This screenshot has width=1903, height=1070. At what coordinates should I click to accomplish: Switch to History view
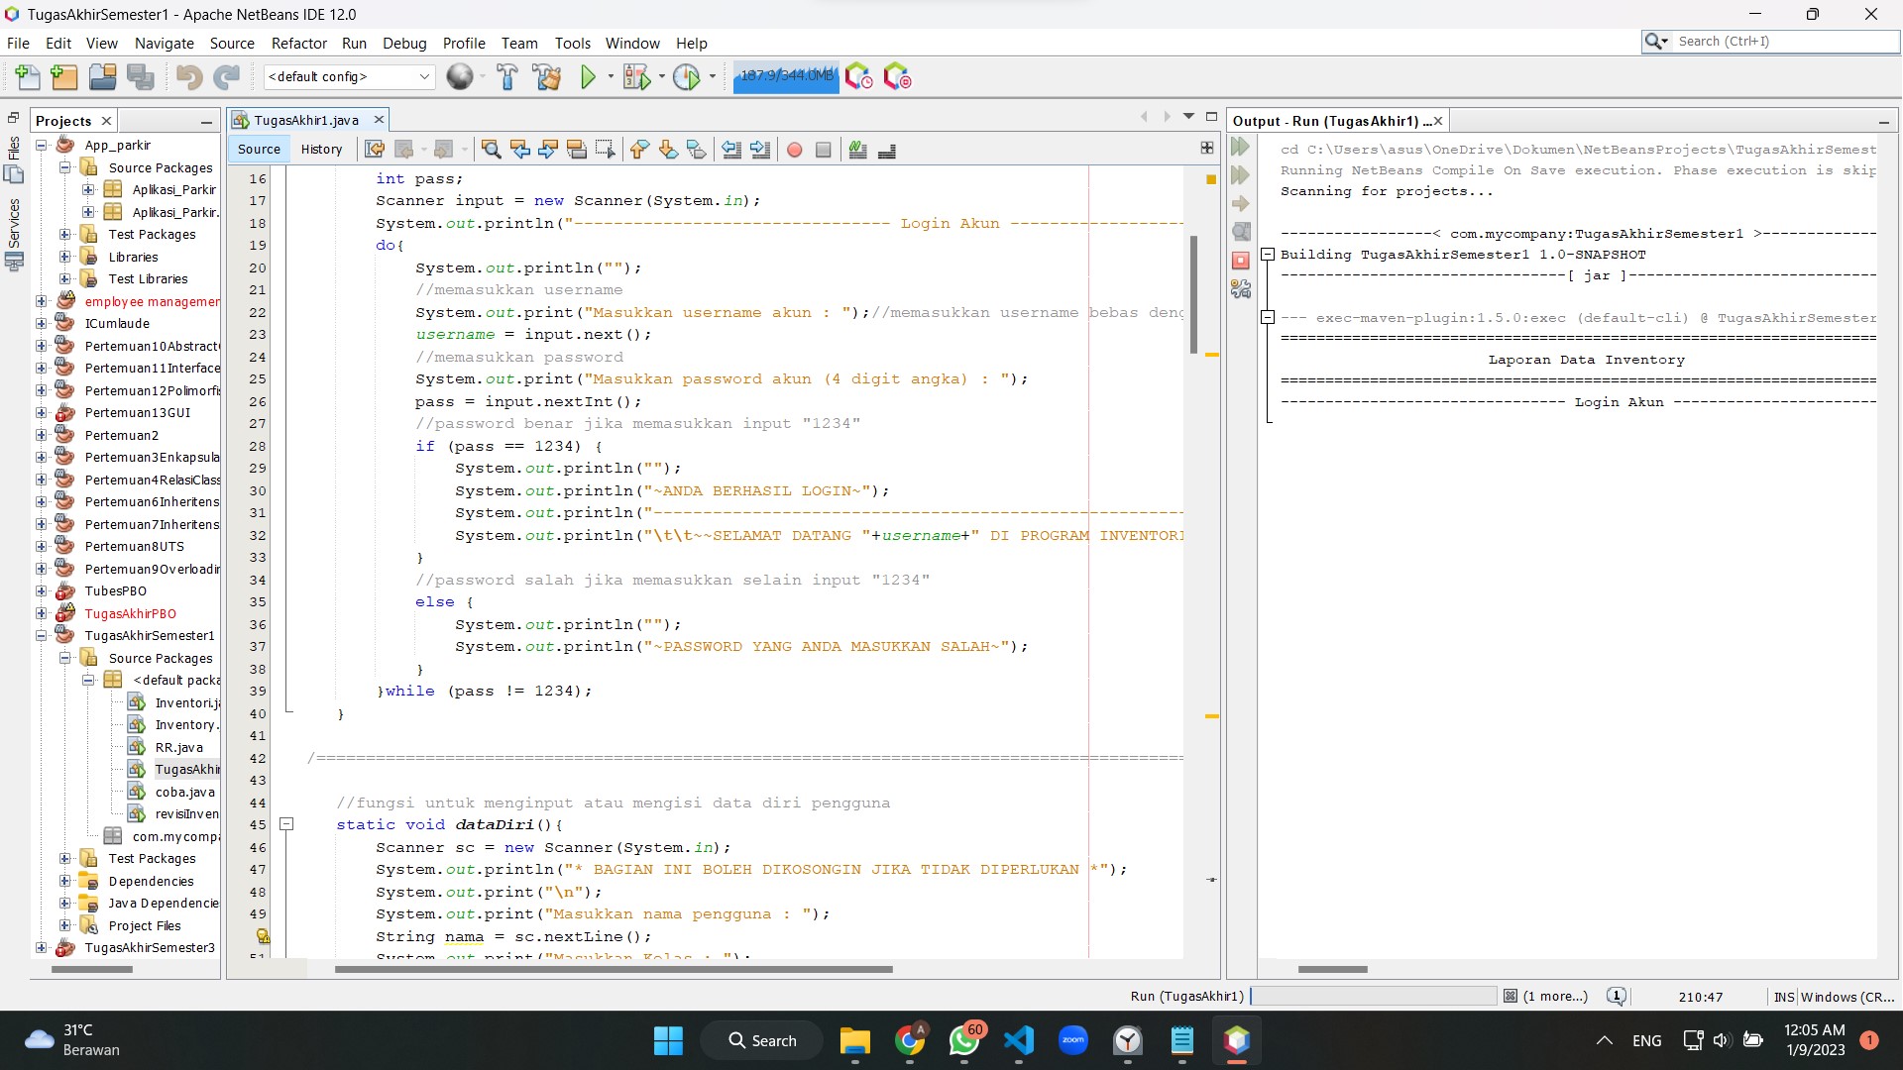point(321,150)
